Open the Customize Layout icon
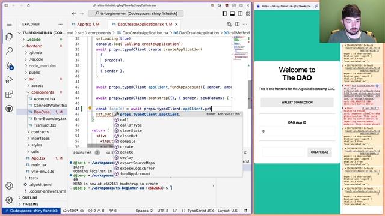Screen dimensions: 385x216 (248, 14)
